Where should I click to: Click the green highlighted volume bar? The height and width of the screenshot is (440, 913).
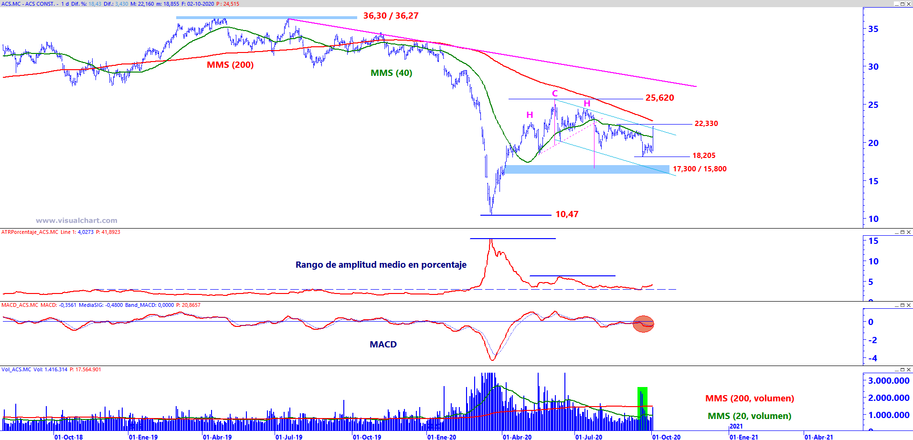pyautogui.click(x=643, y=409)
